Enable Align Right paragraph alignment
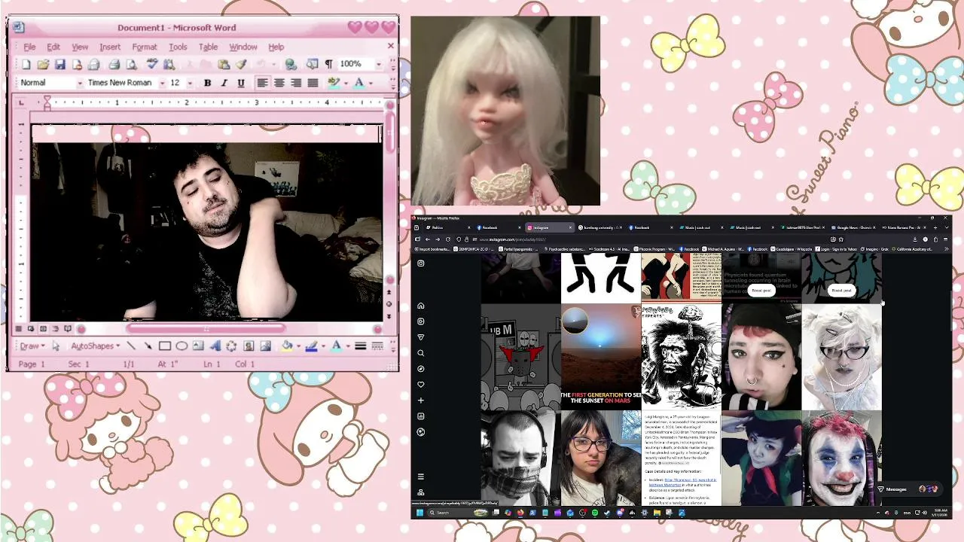The image size is (964, 542). (296, 83)
